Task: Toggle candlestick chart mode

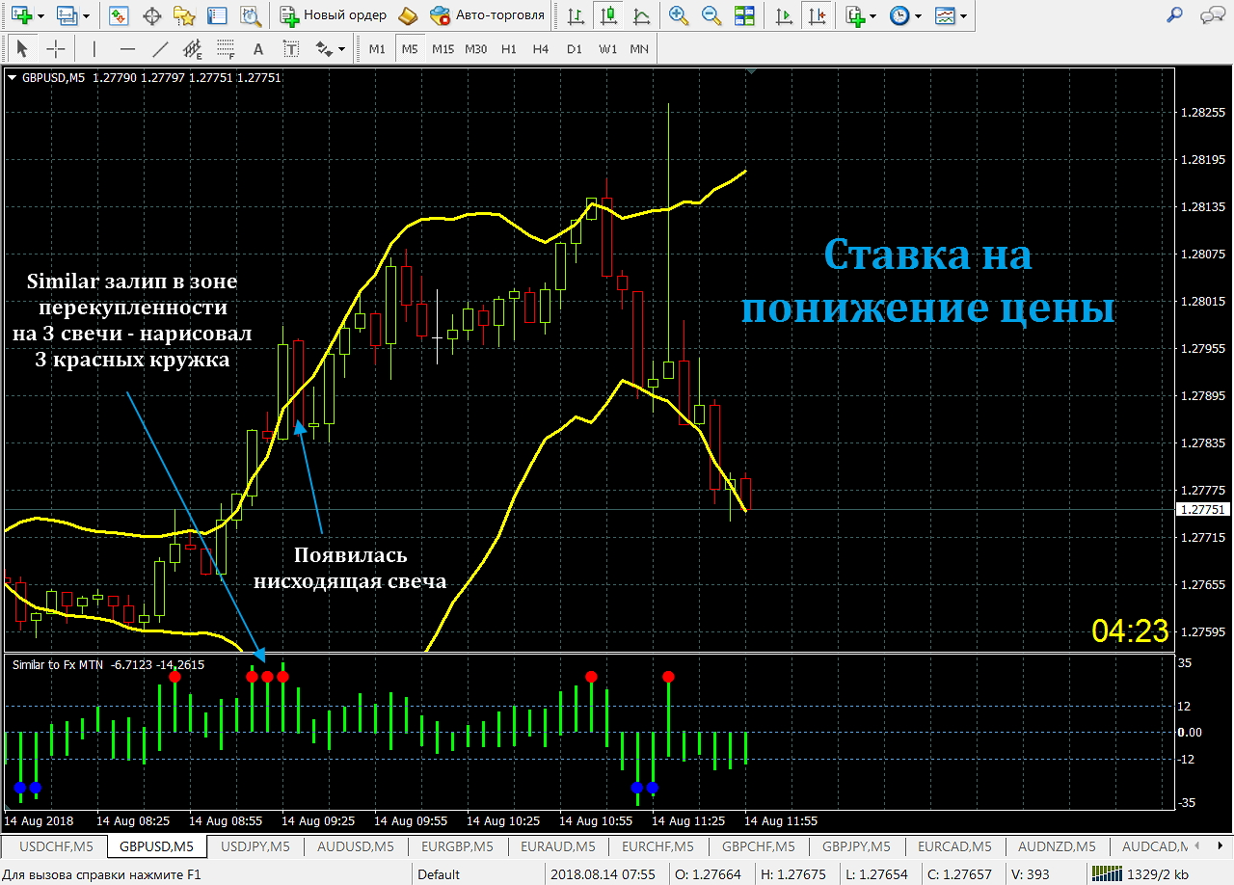Action: pos(608,15)
